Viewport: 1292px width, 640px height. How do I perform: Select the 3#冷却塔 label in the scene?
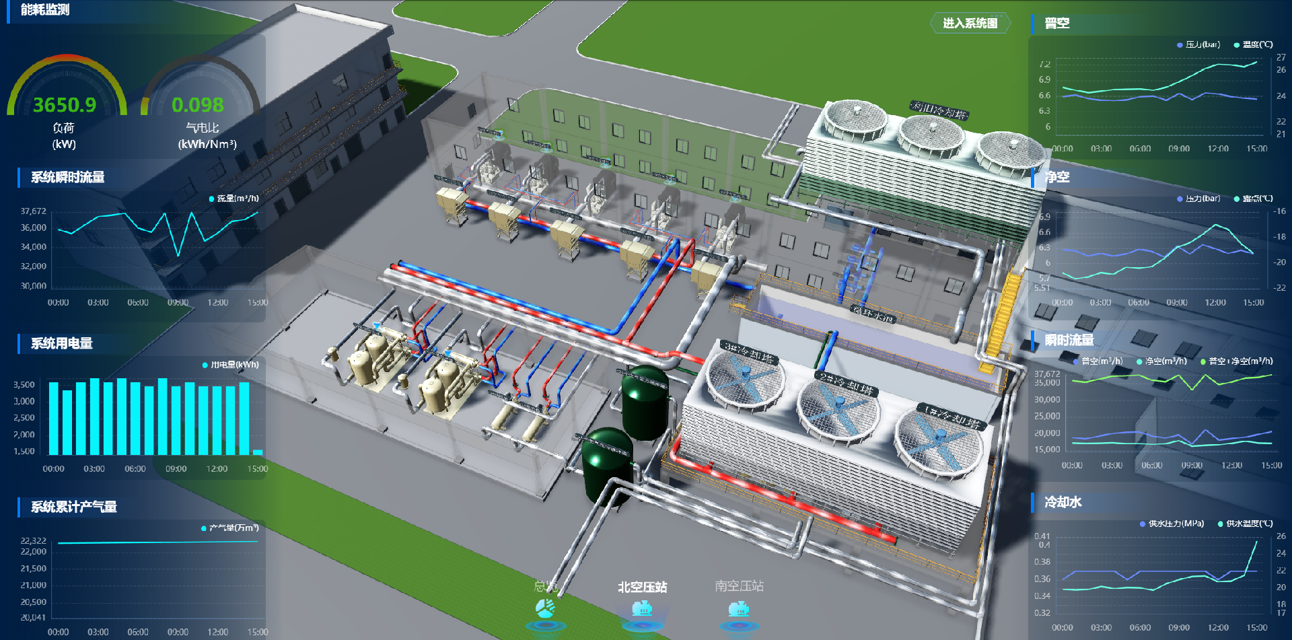point(748,352)
